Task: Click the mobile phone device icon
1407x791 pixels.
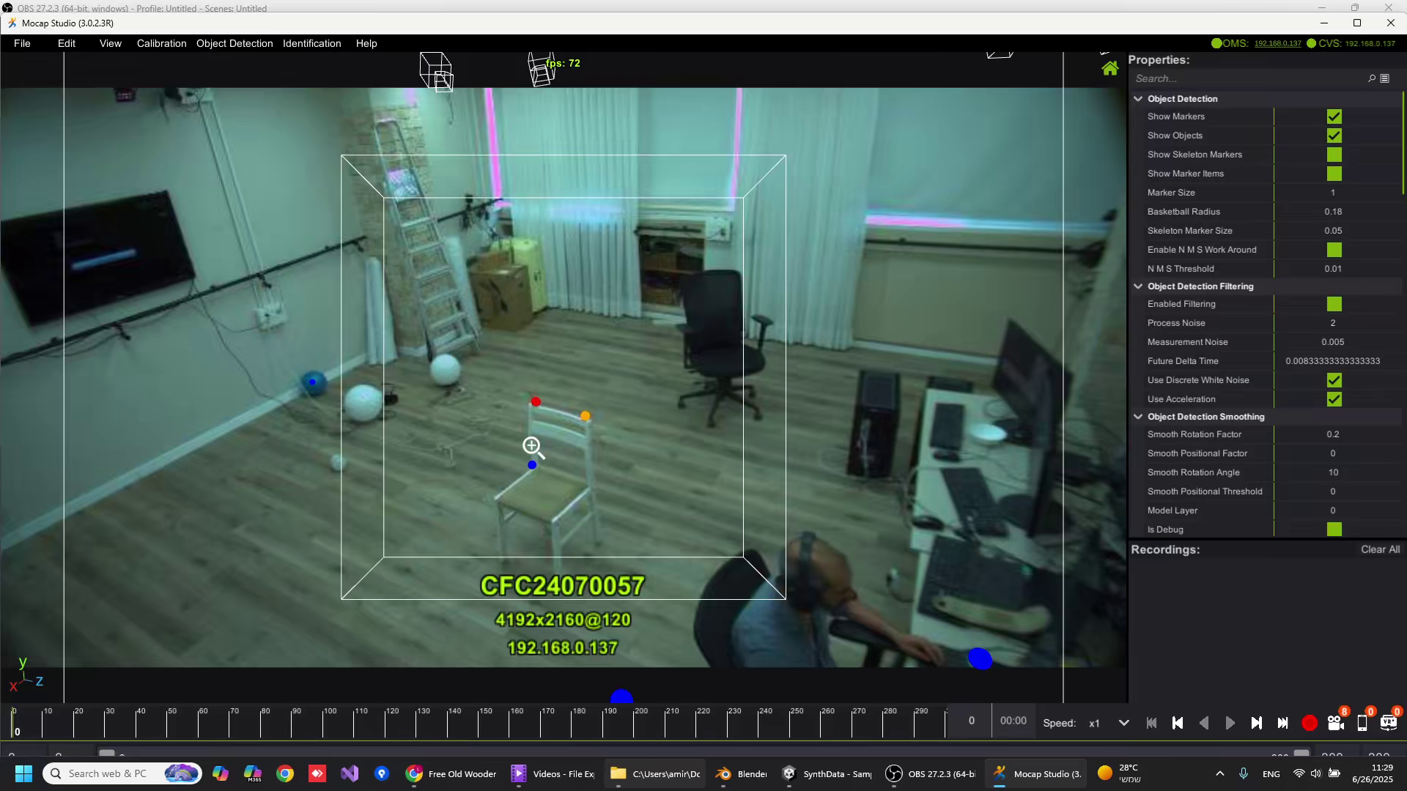Action: tap(1362, 723)
